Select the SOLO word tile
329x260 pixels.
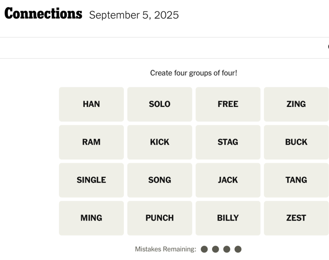tap(159, 104)
